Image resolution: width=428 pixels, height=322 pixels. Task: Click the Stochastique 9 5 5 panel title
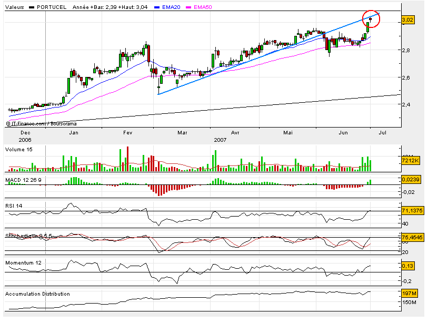(x=28, y=236)
